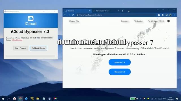
Task: Click the network icon in system tray
Action: [152, 98]
